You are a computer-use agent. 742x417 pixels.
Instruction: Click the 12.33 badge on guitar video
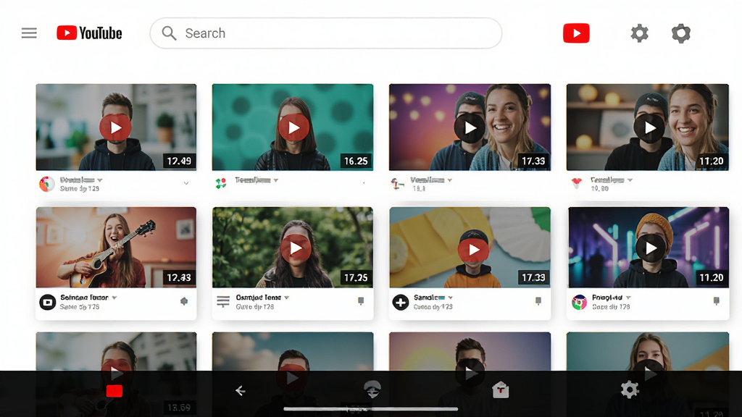coord(179,277)
